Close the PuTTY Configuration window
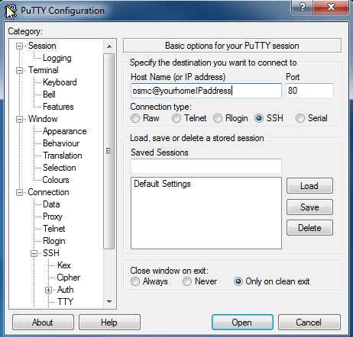The width and height of the screenshot is (353, 337). [331, 7]
